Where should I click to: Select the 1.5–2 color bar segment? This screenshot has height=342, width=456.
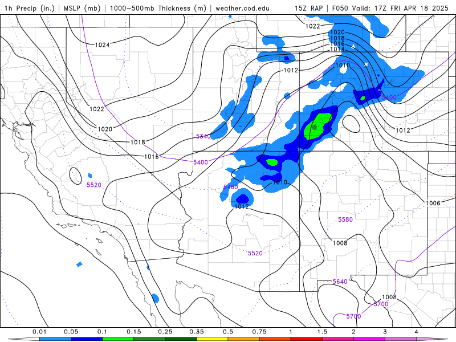pyautogui.click(x=338, y=339)
